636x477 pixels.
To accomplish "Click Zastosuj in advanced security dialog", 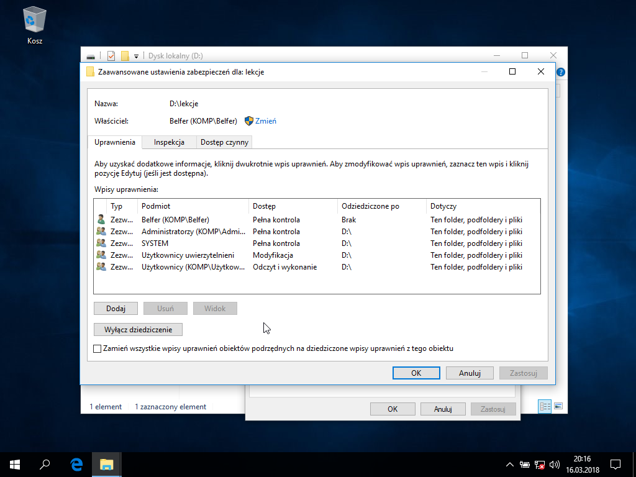I will pos(523,373).
